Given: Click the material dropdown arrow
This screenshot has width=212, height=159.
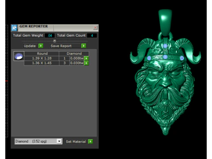Looking at the screenshot, I should pos(59,141).
